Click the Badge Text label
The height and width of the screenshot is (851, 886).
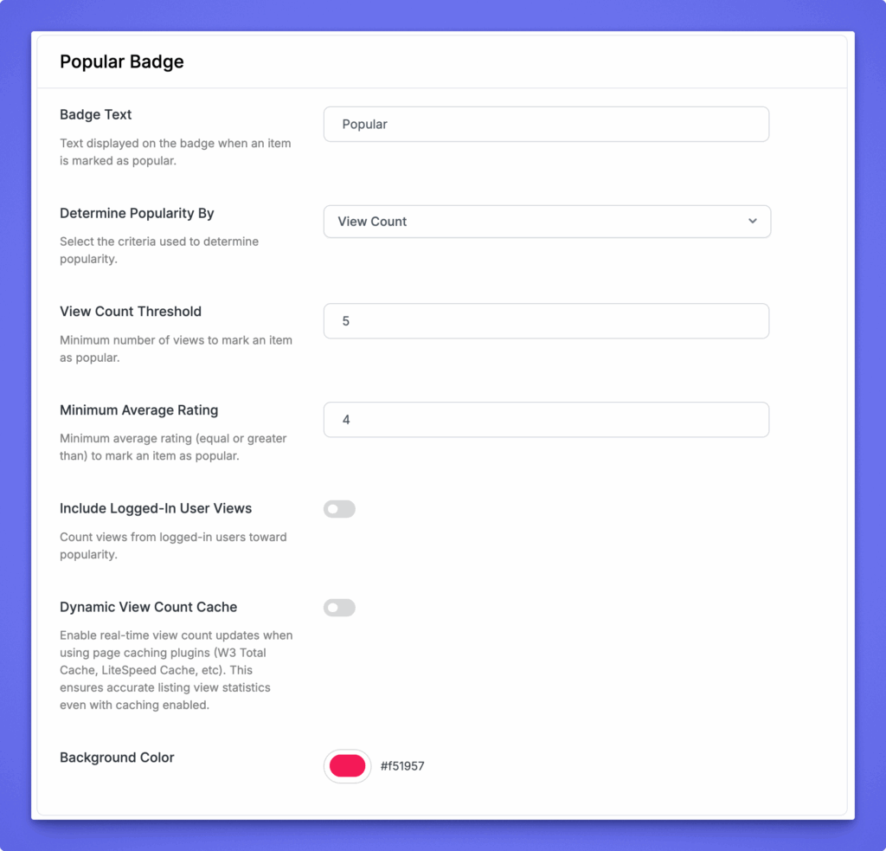click(96, 114)
